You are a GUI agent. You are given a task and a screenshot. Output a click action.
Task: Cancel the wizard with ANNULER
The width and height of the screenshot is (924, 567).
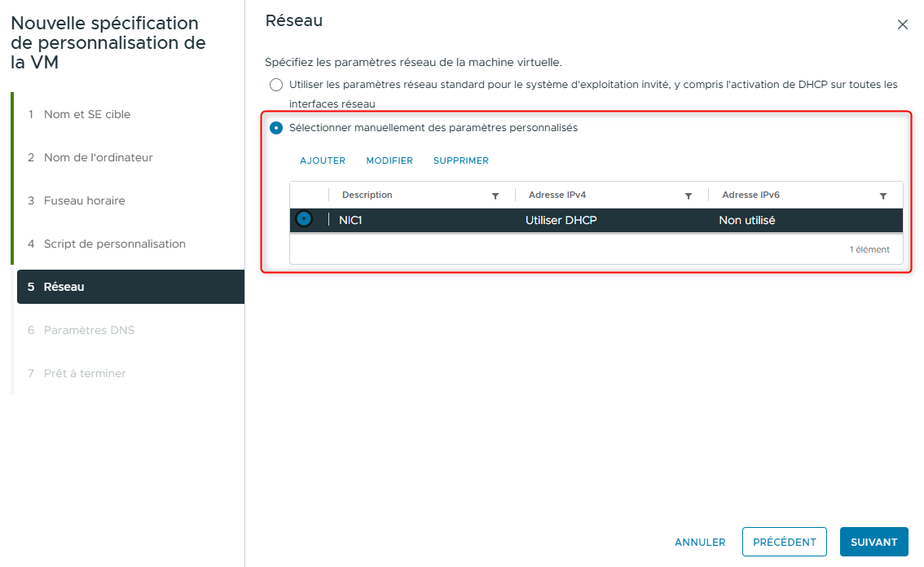(700, 542)
